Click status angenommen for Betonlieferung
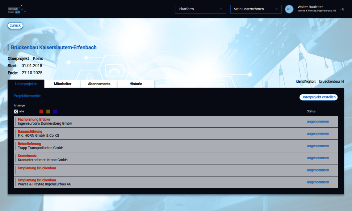The height and width of the screenshot is (211, 352). point(318,146)
